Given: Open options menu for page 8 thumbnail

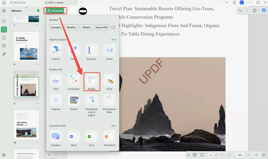Looking at the screenshot, I should click(37, 64).
